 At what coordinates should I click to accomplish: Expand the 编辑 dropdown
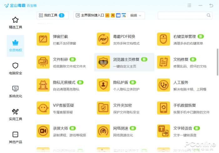tap(135, 15)
